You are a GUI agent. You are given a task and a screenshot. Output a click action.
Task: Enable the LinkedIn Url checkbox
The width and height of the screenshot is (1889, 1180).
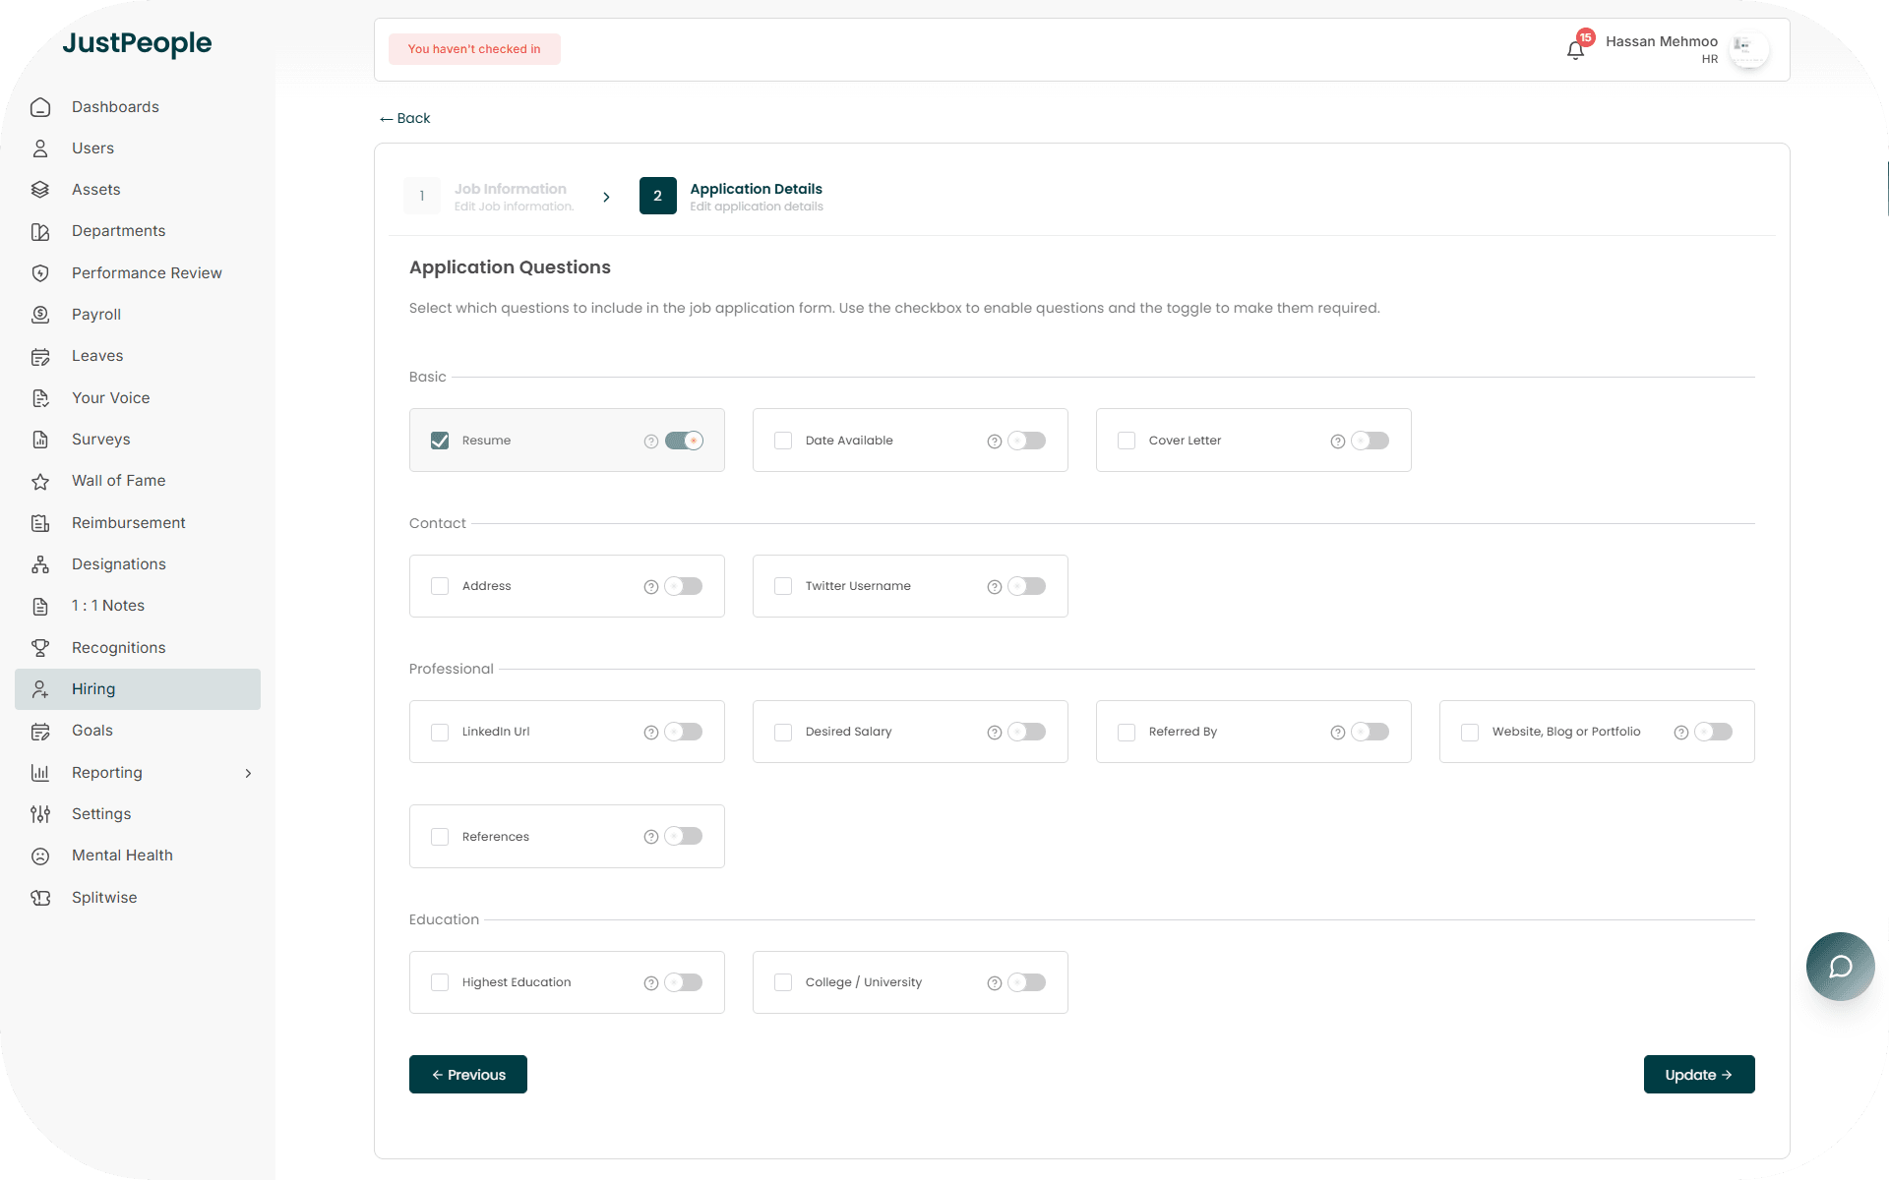(x=440, y=733)
